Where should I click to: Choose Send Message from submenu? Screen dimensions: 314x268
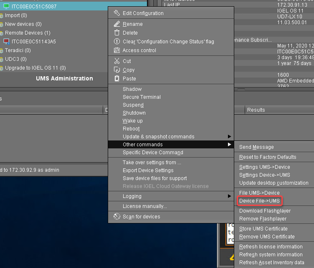tap(256, 147)
